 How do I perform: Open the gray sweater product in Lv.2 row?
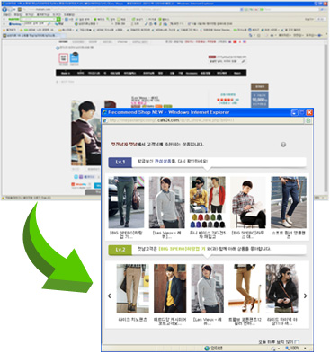coord(208,288)
